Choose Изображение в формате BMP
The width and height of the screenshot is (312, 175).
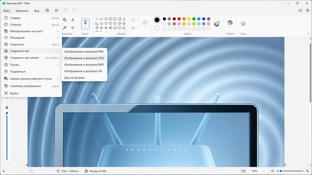(x=85, y=64)
